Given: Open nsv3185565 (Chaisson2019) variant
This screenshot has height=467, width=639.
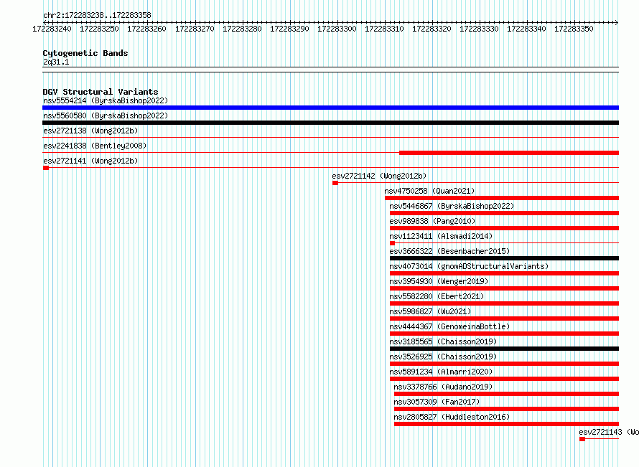Looking at the screenshot, I should pos(443,341).
